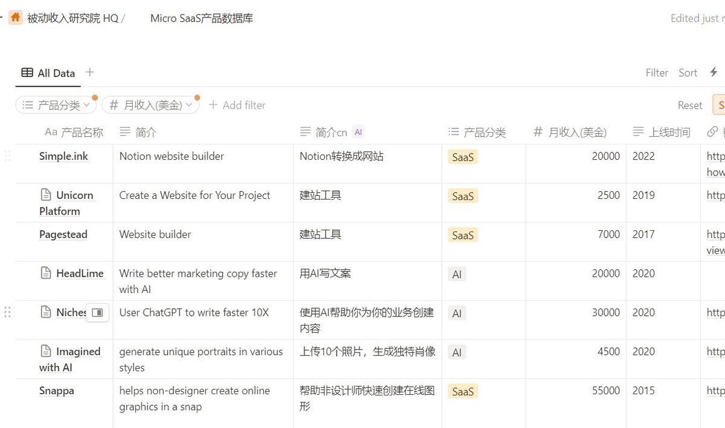Click AI badge on 简介cn column
Screen dimensions: 725x428
click(x=358, y=132)
